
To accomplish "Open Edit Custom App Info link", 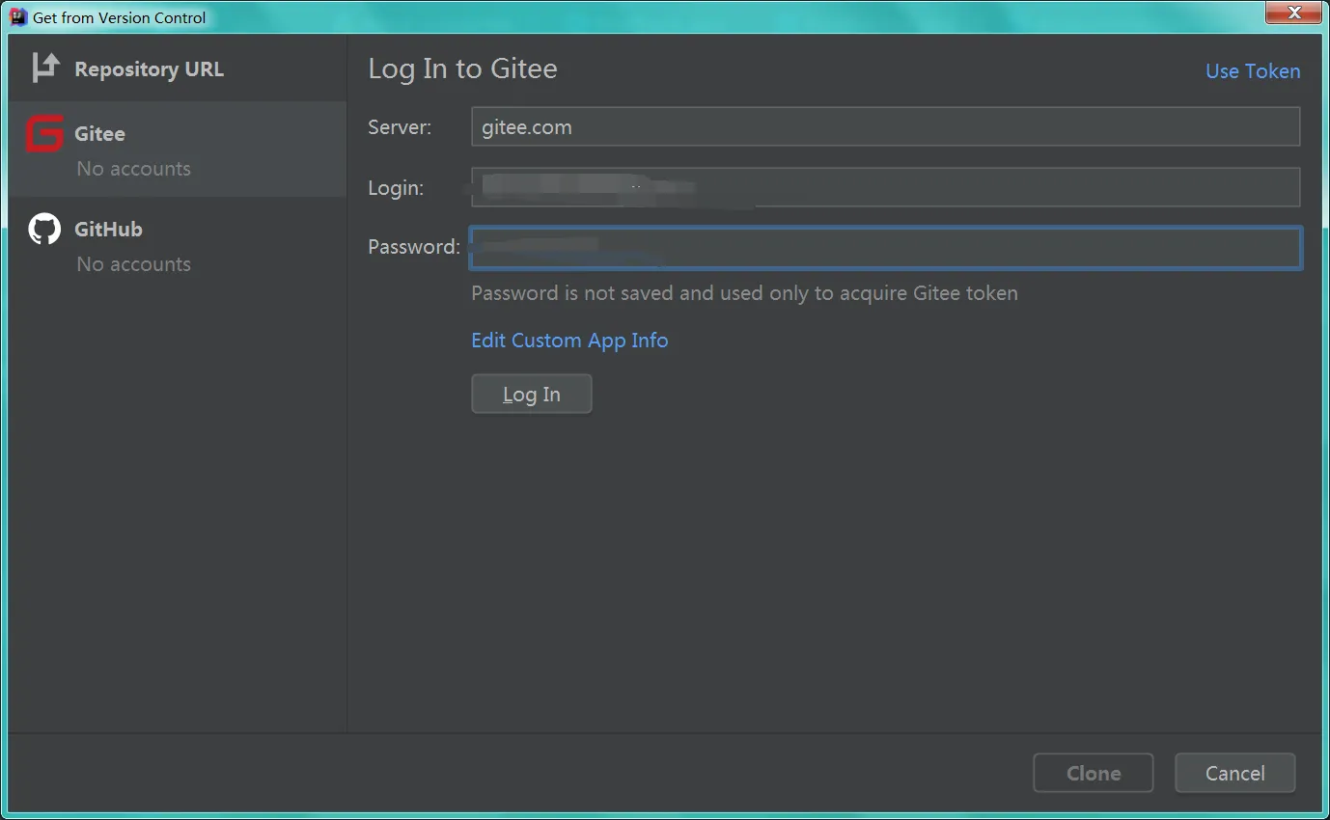I will pos(569,341).
